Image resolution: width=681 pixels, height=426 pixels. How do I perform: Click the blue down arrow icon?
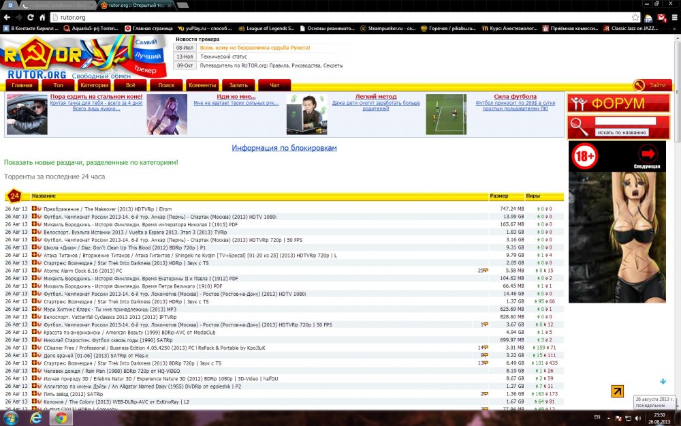(663, 381)
